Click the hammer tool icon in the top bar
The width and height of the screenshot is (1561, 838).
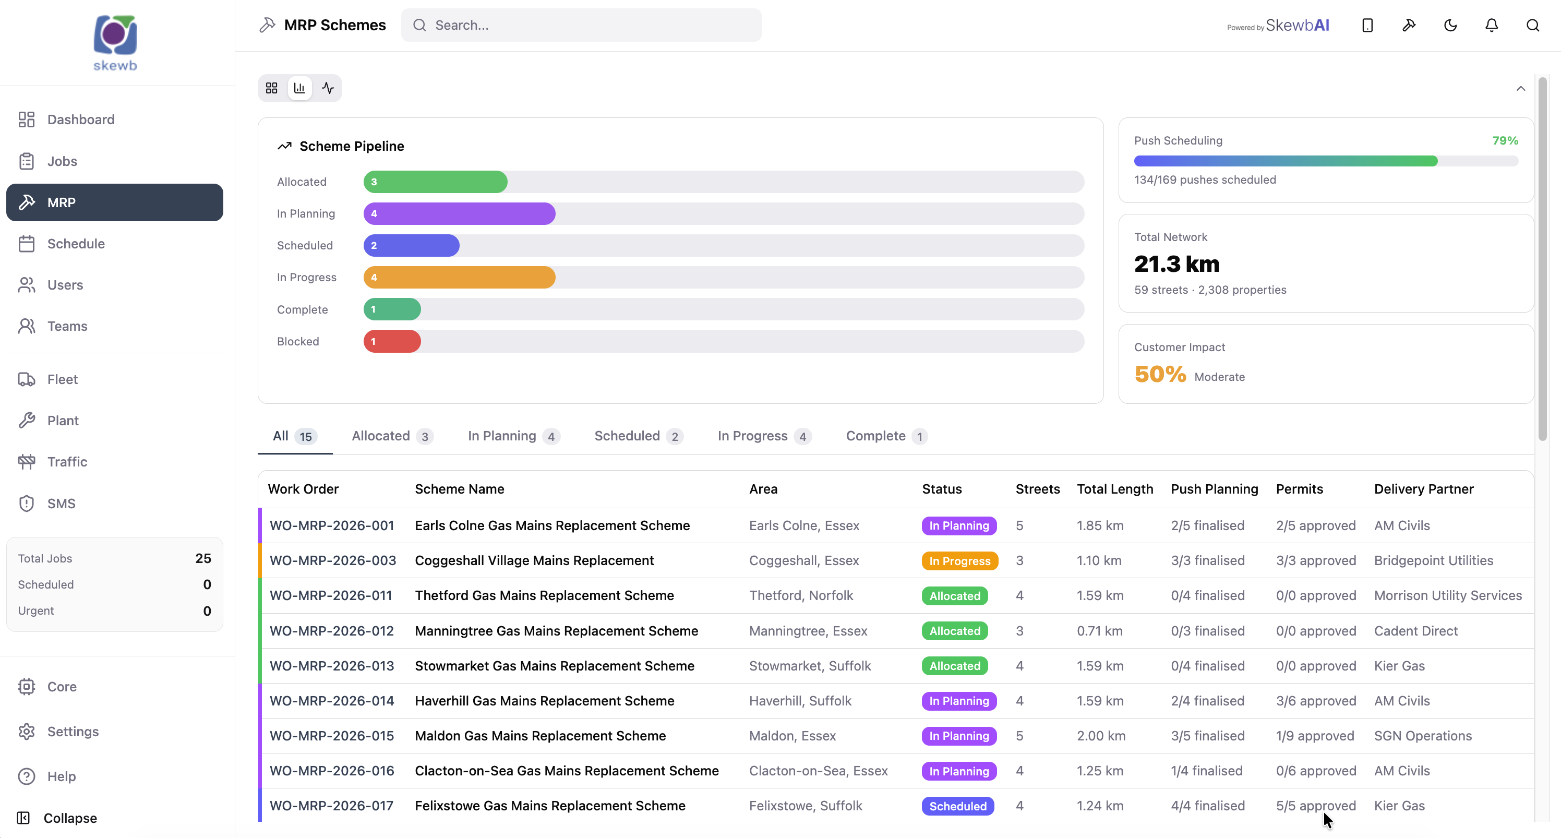tap(1409, 25)
